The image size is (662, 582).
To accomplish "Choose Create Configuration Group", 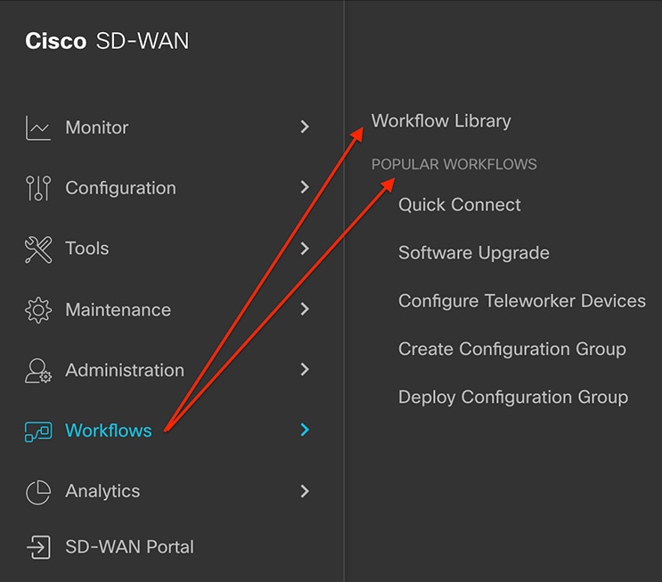I will pos(512,349).
